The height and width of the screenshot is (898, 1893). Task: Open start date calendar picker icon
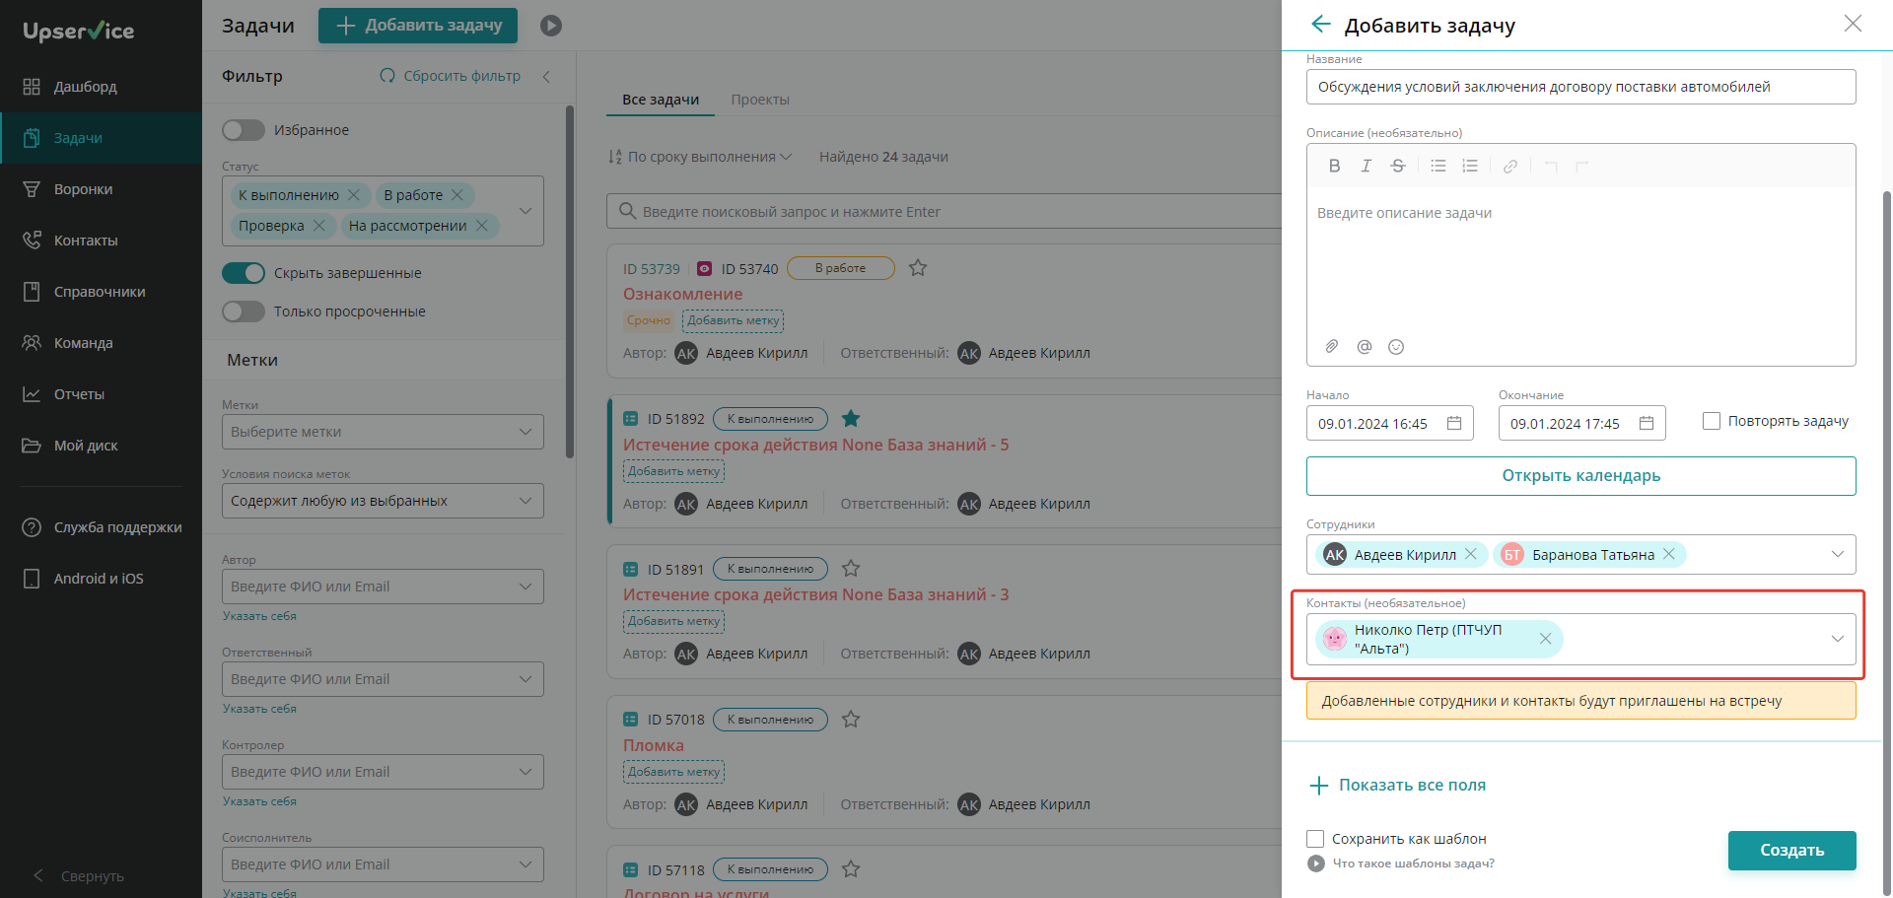(x=1454, y=423)
